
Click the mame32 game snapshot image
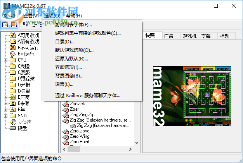coord(192,96)
